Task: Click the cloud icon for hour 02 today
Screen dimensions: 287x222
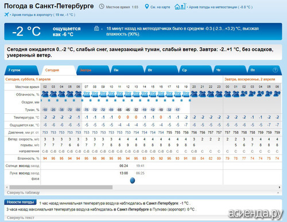Action: pos(45,94)
